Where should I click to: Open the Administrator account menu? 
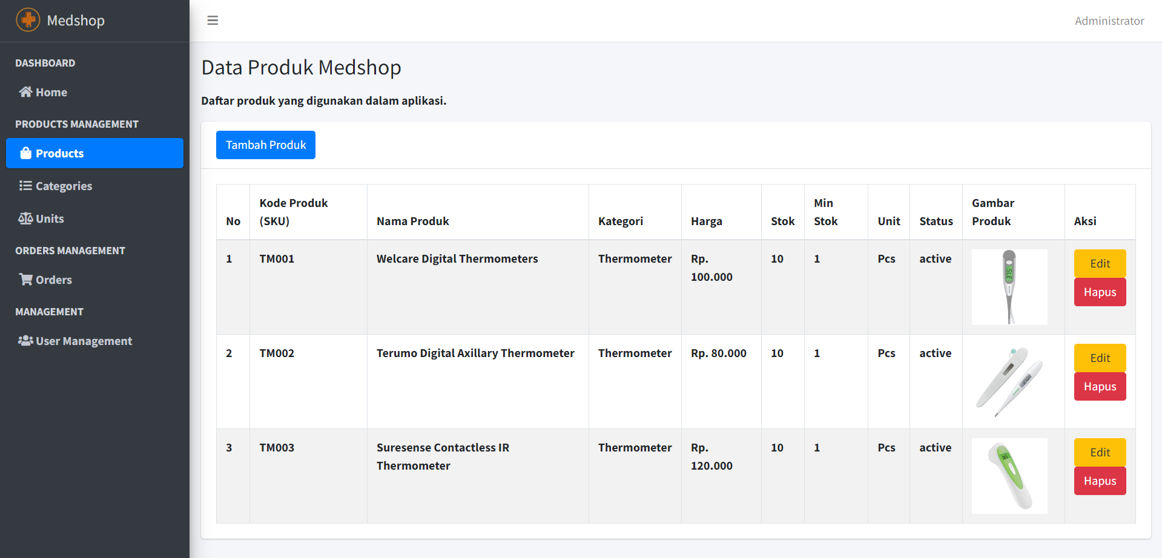(1109, 21)
